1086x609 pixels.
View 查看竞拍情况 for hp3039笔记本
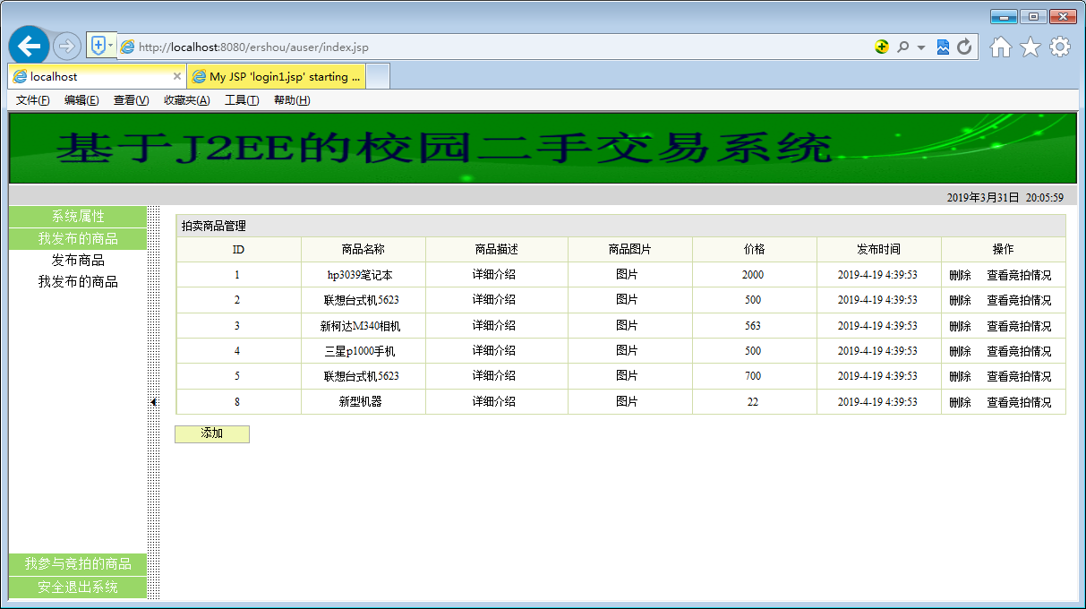pos(1019,275)
